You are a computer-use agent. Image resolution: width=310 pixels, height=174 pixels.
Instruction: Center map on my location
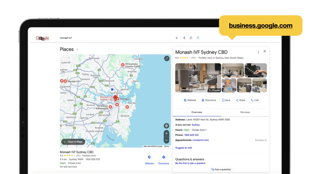(x=166, y=126)
